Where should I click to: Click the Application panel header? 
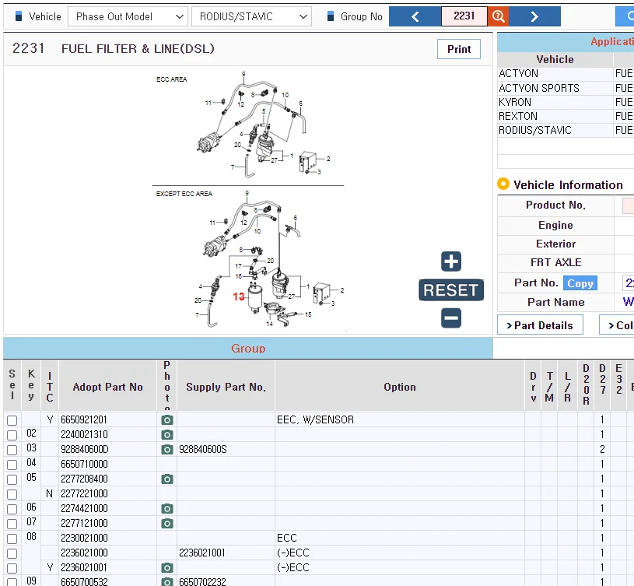566,42
